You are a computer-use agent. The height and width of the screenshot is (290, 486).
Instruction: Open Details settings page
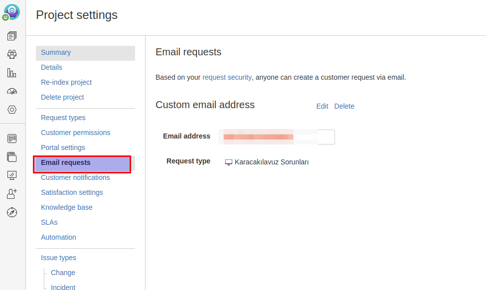[51, 68]
